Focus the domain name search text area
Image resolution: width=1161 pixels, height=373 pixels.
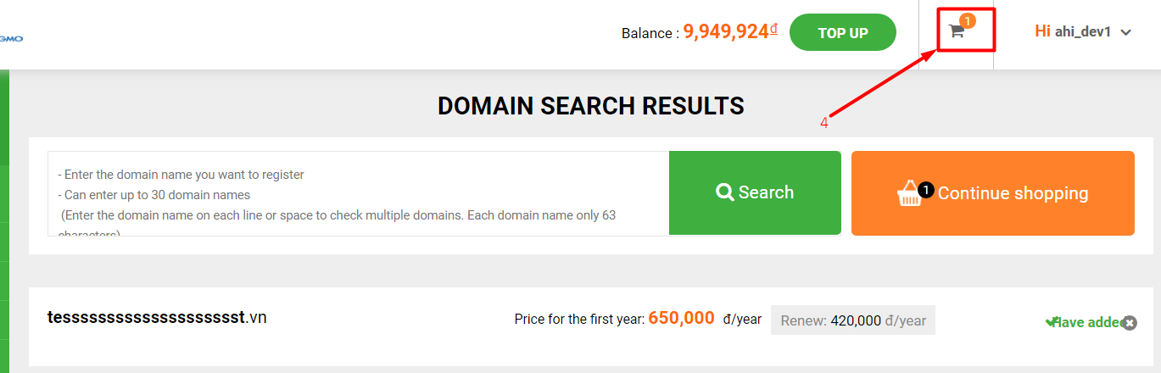tap(358, 193)
